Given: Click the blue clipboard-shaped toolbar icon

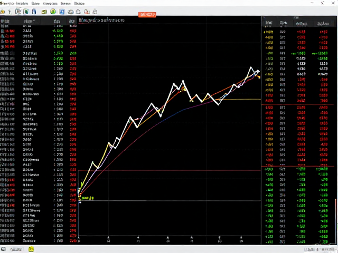Looking at the screenshot, I should click(34, 12).
